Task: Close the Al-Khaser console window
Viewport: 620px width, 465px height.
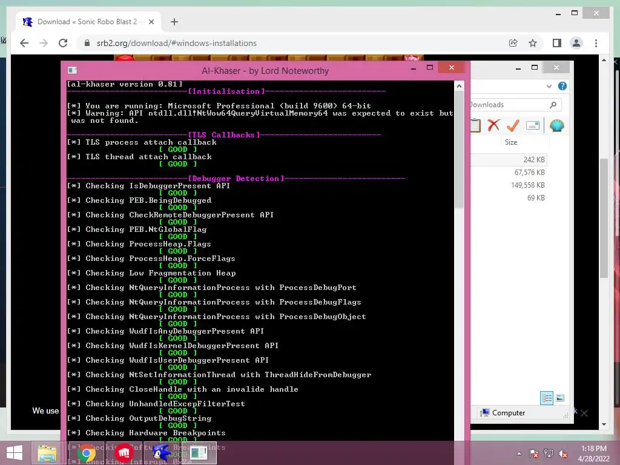Action: point(452,68)
